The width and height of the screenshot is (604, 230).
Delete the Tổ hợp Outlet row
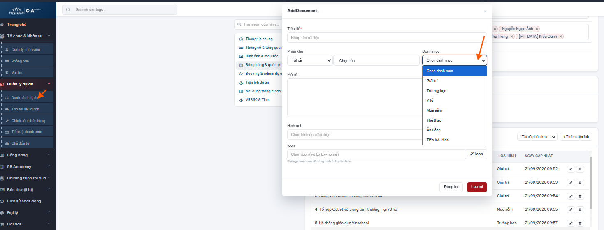pos(580,209)
